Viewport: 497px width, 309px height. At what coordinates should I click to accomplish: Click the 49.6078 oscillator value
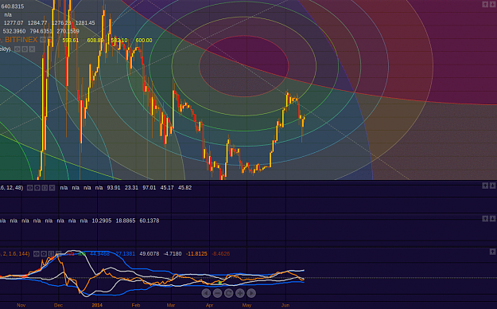tap(149, 254)
